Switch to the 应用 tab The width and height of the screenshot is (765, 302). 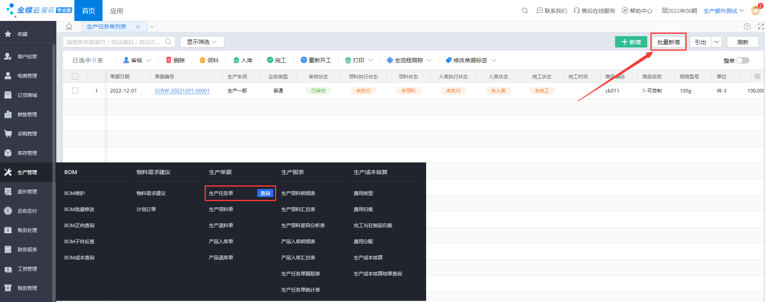pyautogui.click(x=117, y=11)
